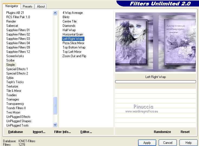Screen dimensions: 199x146
Task: Choose the Diamonds filter
Action: (x=69, y=26)
